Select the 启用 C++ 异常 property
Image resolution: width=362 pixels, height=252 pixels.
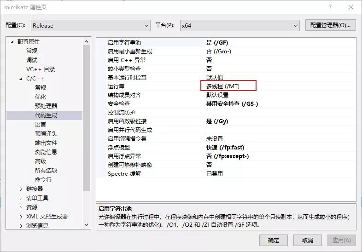[127, 60]
